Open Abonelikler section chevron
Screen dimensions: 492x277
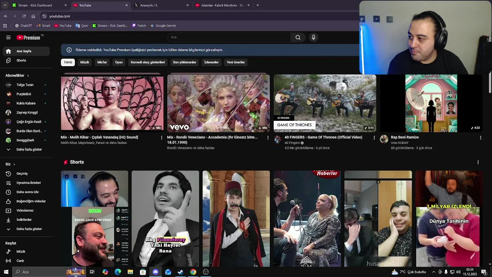click(28, 76)
